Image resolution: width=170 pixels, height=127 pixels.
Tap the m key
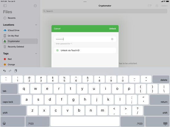coord(103,110)
